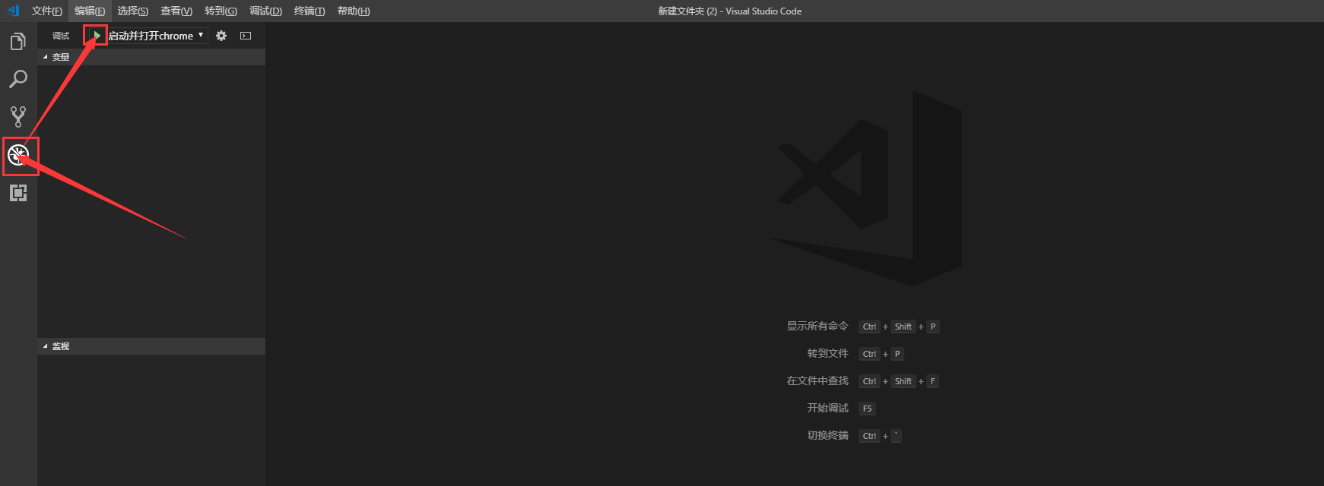Click the VS Code logo icon

tap(13, 11)
